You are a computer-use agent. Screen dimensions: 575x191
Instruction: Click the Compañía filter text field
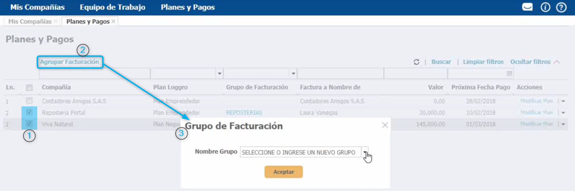95,74
